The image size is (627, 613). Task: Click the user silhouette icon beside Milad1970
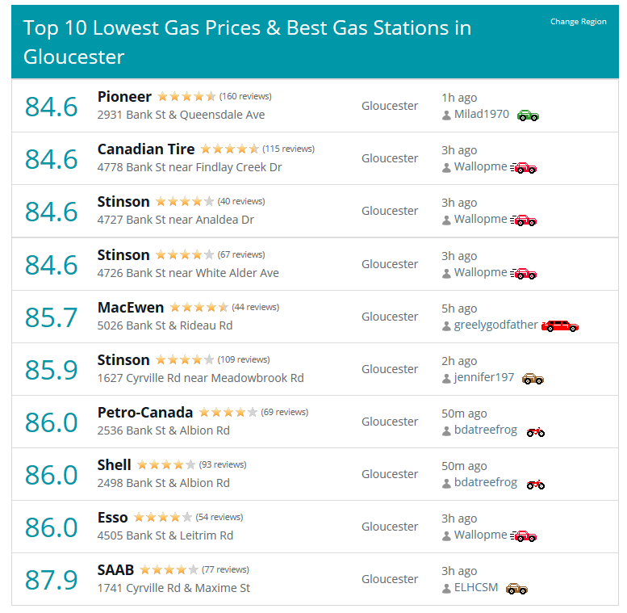(446, 115)
